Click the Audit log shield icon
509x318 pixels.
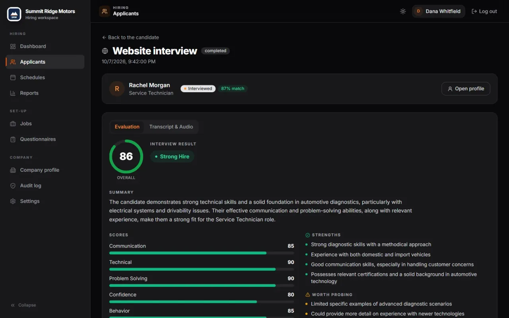click(13, 186)
